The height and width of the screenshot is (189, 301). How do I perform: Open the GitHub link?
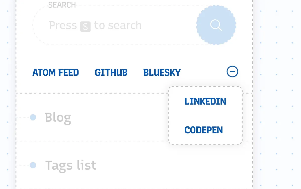pos(111,73)
